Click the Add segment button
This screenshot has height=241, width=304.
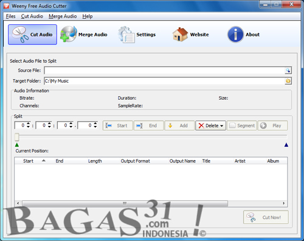coord(179,125)
